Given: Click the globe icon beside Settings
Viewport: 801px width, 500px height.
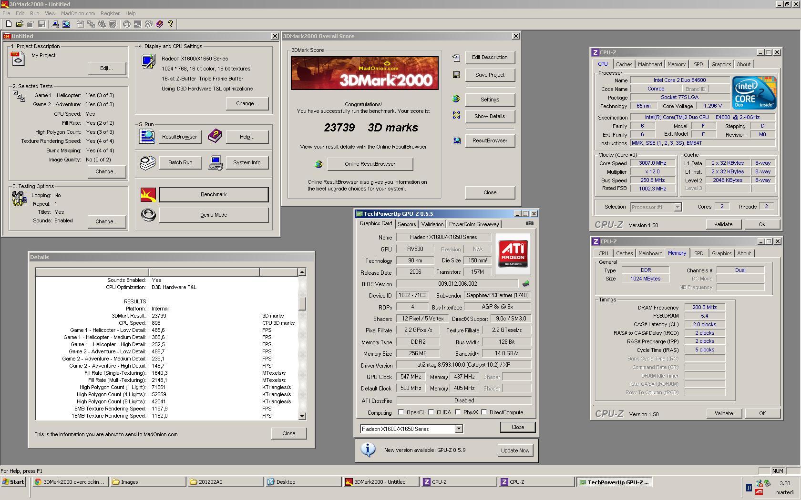Looking at the screenshot, I should pos(456,99).
